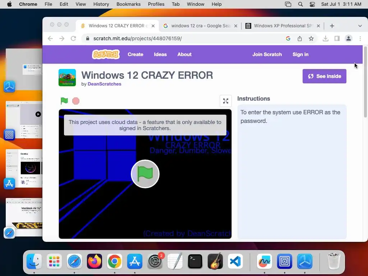Open App Store from the Dock
The width and height of the screenshot is (368, 276).
tap(135, 261)
